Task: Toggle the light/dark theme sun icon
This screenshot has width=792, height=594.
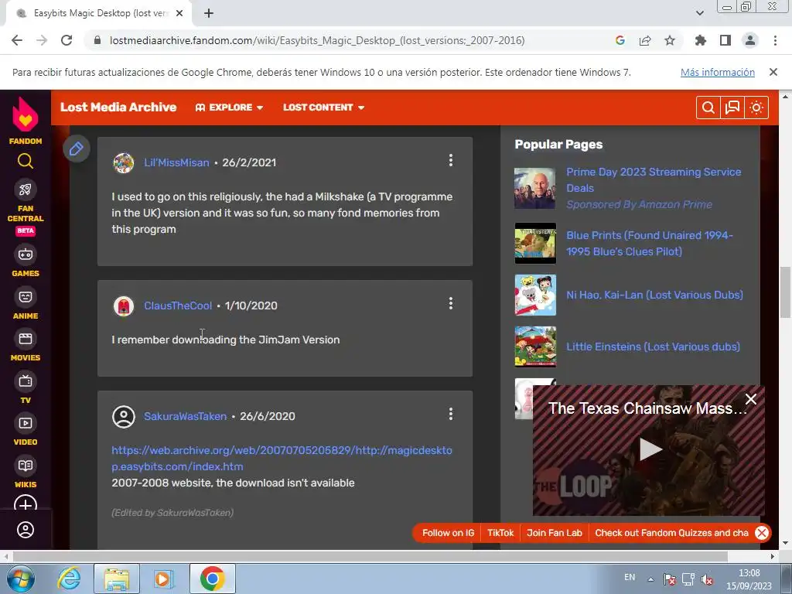Action: pos(756,108)
